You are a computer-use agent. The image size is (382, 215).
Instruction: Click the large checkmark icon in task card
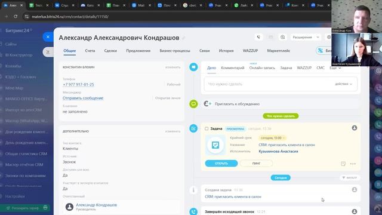[215, 145]
